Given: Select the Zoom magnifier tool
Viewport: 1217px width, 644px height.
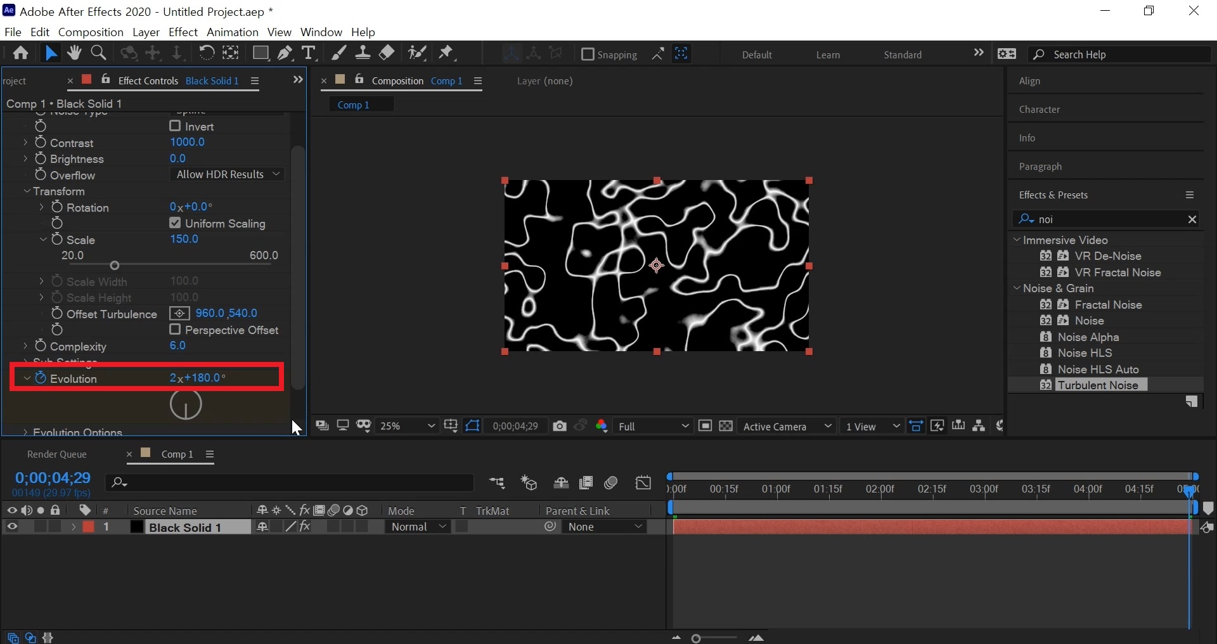Looking at the screenshot, I should 98,53.
